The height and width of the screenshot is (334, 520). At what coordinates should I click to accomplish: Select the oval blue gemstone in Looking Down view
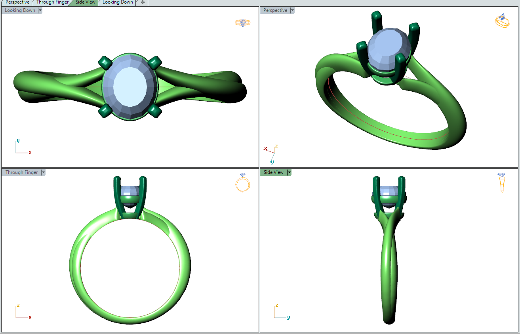pyautogui.click(x=130, y=86)
